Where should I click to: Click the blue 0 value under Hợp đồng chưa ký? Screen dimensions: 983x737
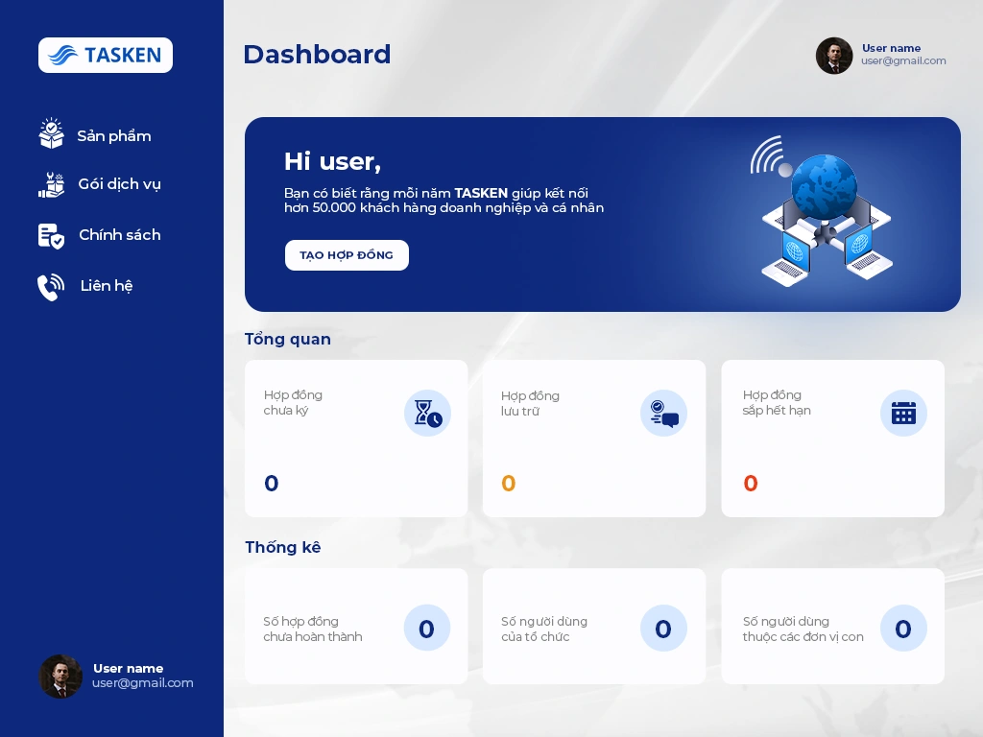[x=272, y=484]
